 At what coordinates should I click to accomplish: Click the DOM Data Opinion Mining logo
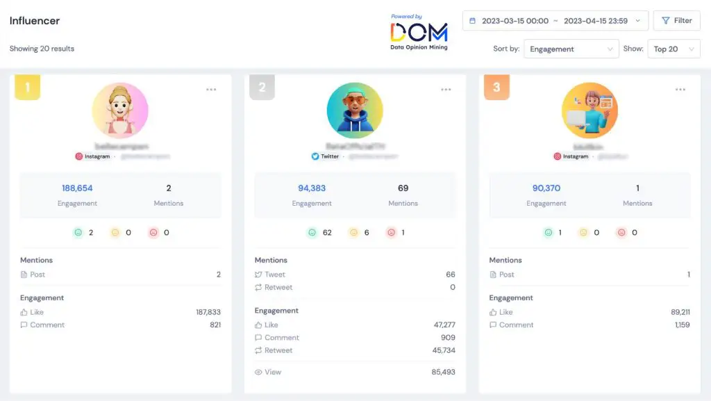click(419, 32)
